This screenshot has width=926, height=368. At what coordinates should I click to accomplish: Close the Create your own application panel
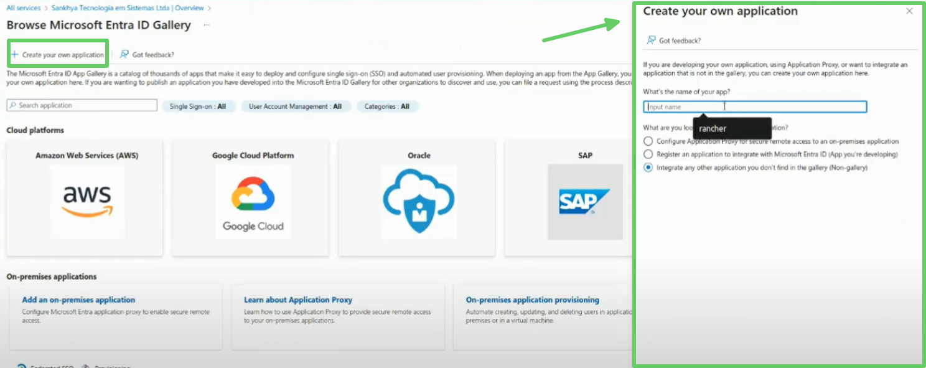click(909, 11)
